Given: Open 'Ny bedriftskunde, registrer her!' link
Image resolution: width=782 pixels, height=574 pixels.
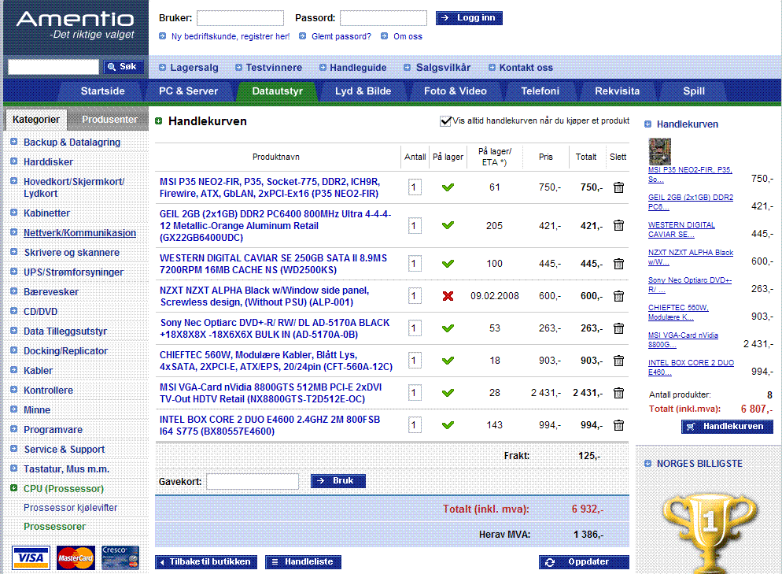Looking at the screenshot, I should [231, 36].
